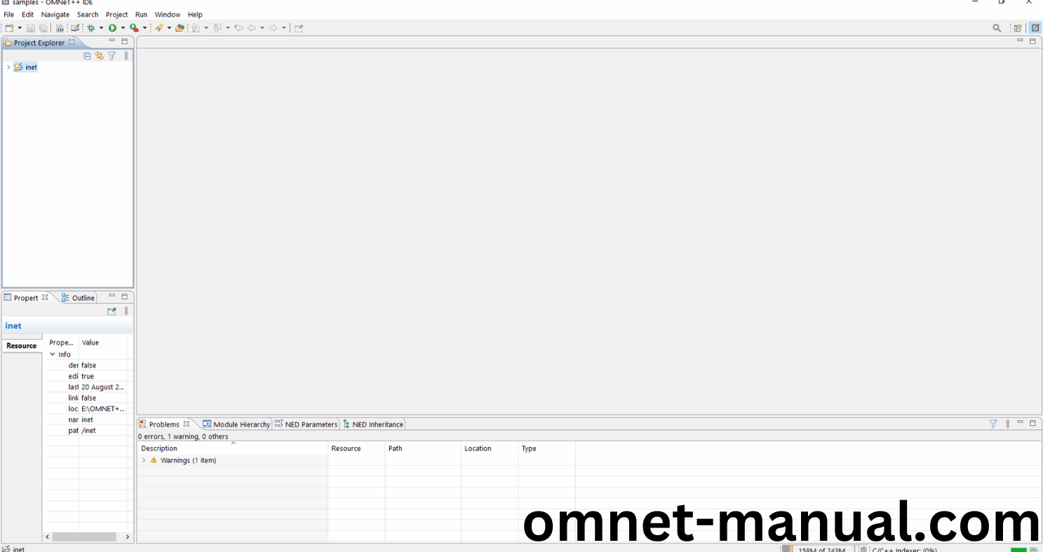Viewport: 1043px width, 552px height.
Task: Run garbage collector trash icon
Action: (x=863, y=549)
